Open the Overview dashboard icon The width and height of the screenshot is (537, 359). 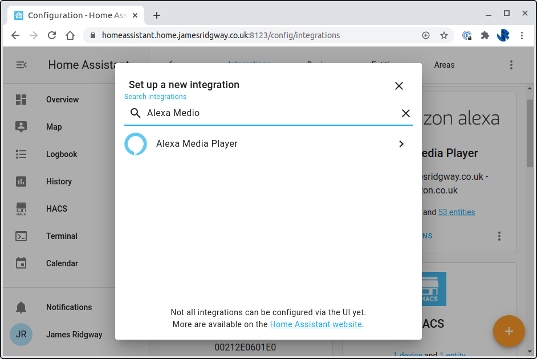(x=21, y=100)
